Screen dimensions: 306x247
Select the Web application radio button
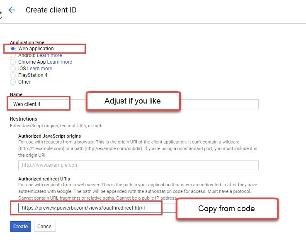click(x=13, y=49)
